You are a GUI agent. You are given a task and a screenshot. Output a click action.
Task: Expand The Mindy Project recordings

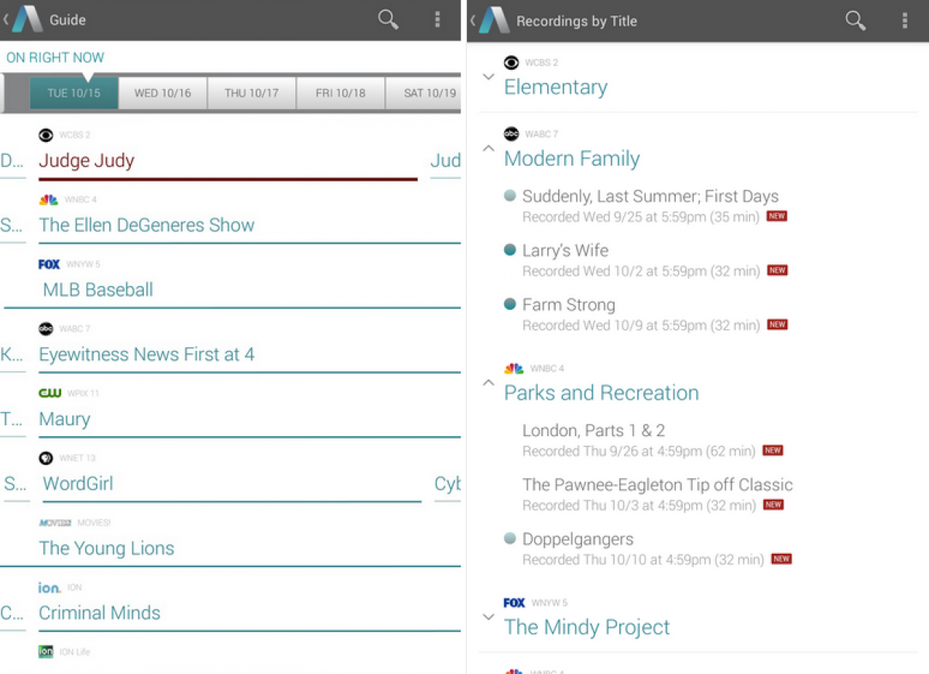488,617
